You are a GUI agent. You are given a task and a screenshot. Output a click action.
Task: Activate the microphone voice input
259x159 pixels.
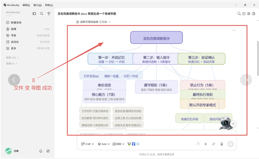click(222, 144)
